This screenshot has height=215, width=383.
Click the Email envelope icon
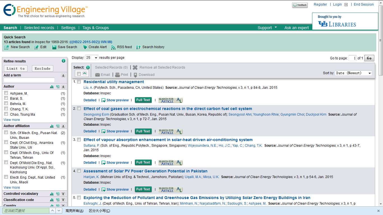coord(98,75)
